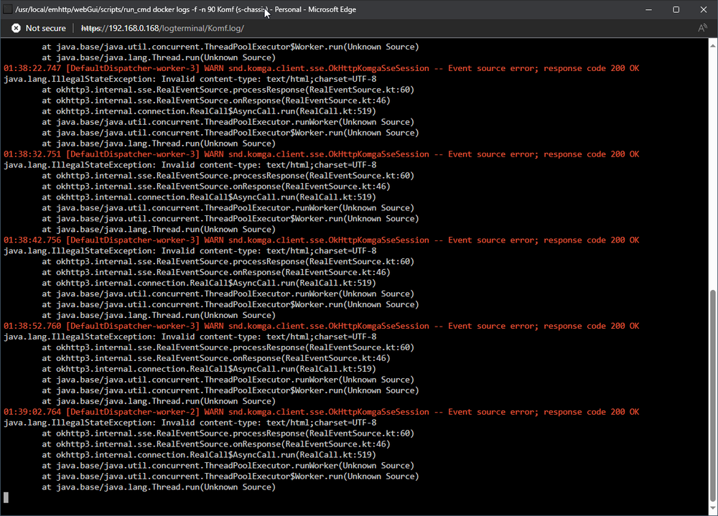
Task: Select the 192.168.0.168 logterminal URL
Action: [162, 29]
